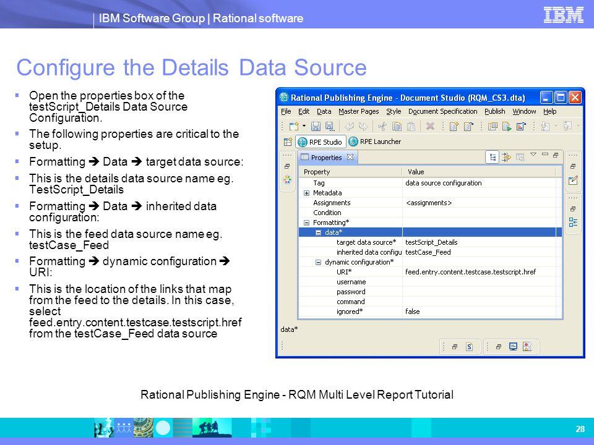
Task: Open the New document dropdown arrow
Action: point(304,126)
